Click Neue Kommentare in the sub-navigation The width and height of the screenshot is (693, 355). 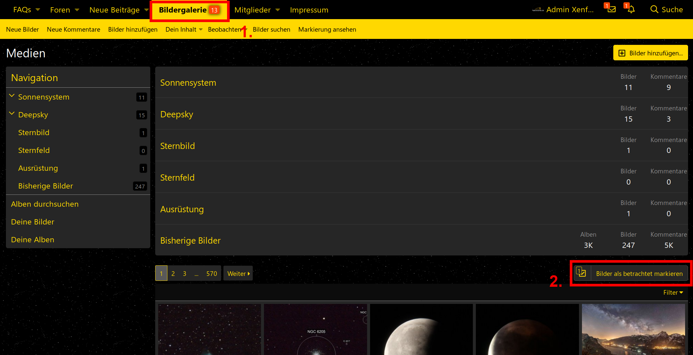click(73, 29)
